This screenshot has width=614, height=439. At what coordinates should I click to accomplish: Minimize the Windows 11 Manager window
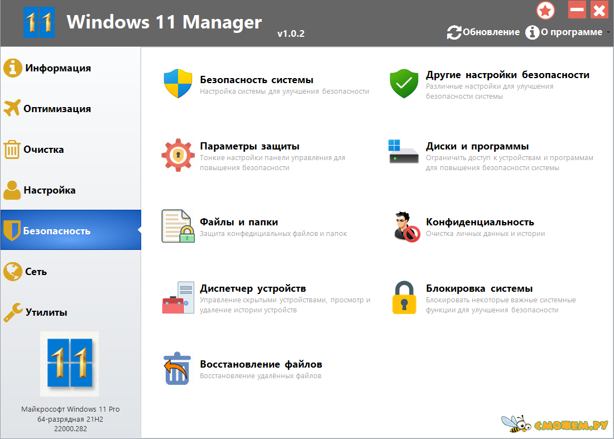[577, 10]
